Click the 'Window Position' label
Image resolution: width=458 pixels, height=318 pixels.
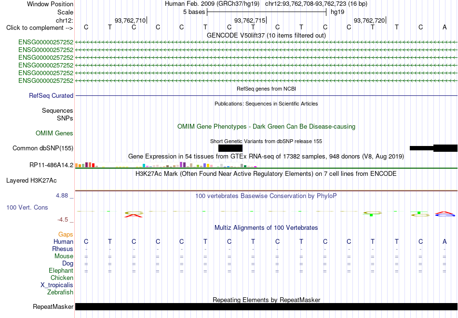50,4
